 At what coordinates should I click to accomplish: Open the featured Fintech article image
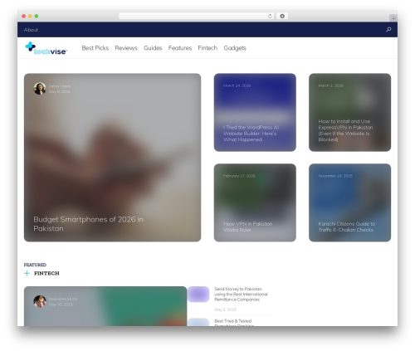pyautogui.click(x=105, y=306)
